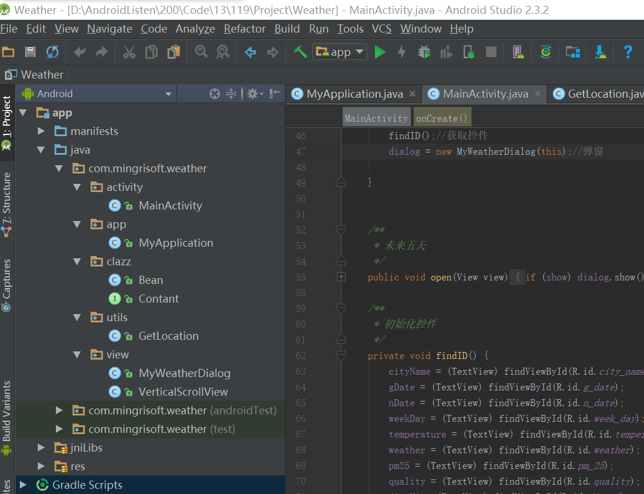Navigate forward with the right arrow

tap(273, 52)
